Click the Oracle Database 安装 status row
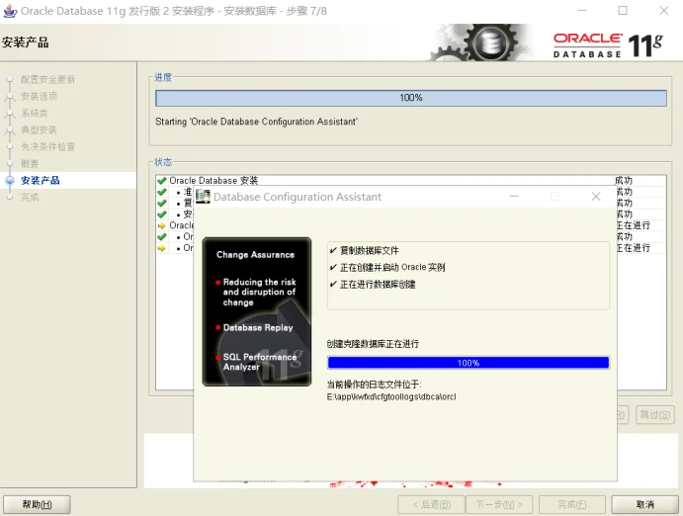683x516 pixels. pos(411,180)
